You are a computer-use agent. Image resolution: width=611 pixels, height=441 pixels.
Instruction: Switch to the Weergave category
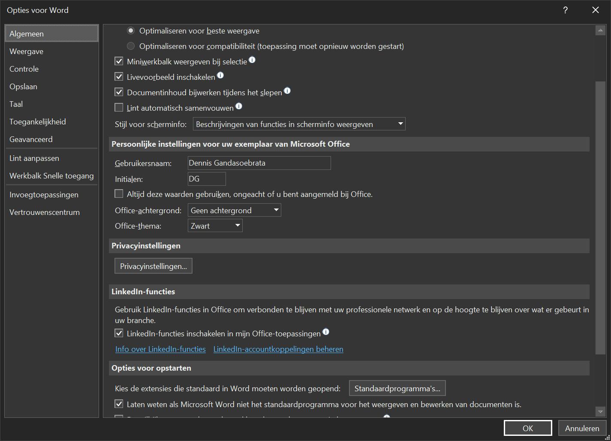pyautogui.click(x=27, y=51)
